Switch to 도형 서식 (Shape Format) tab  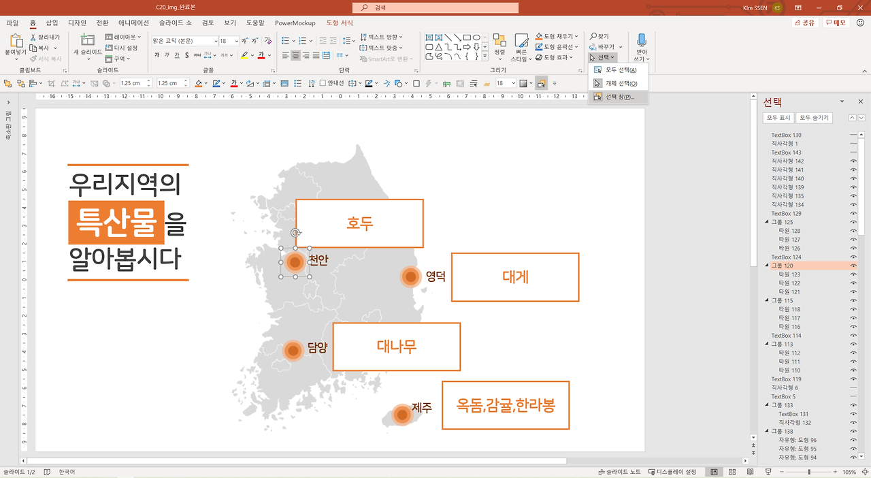(340, 22)
